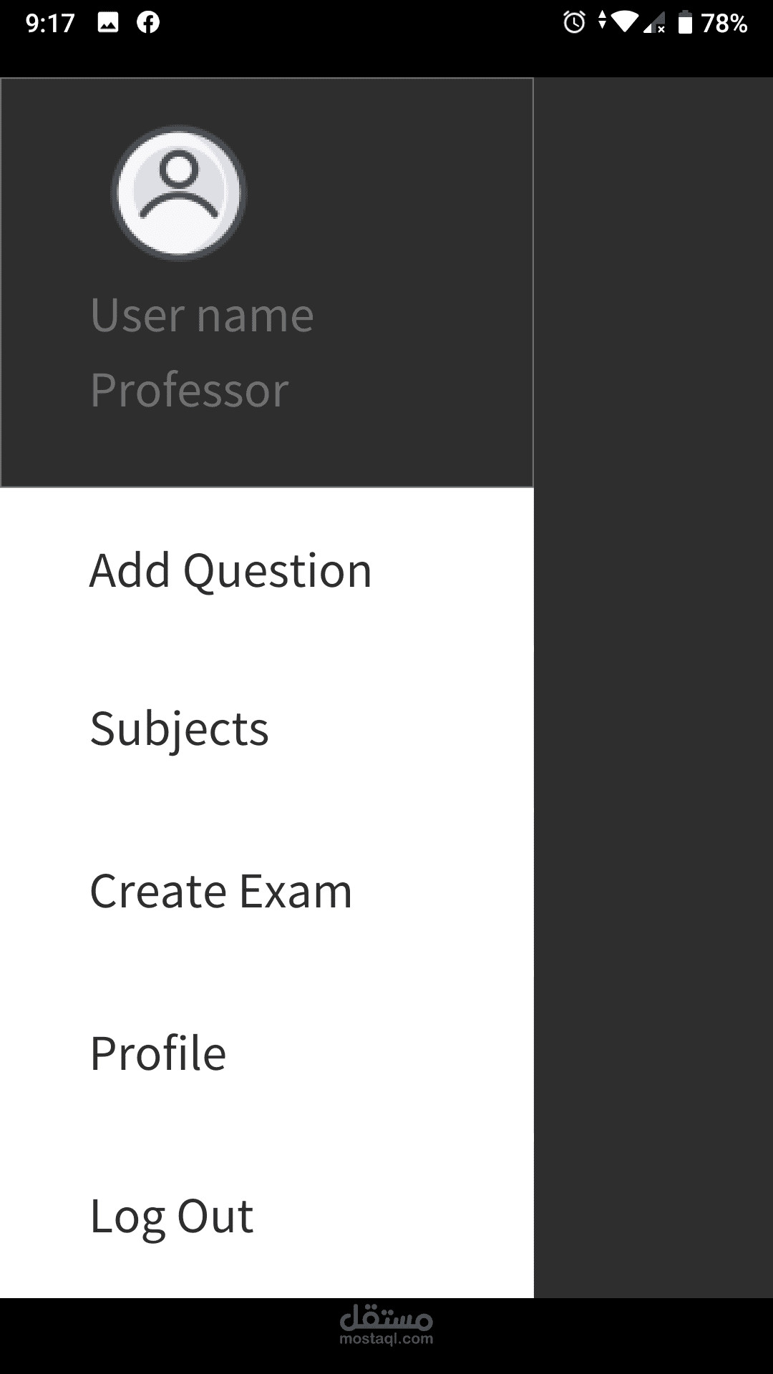
Task: Tap the 9:17 clock
Action: click(50, 23)
